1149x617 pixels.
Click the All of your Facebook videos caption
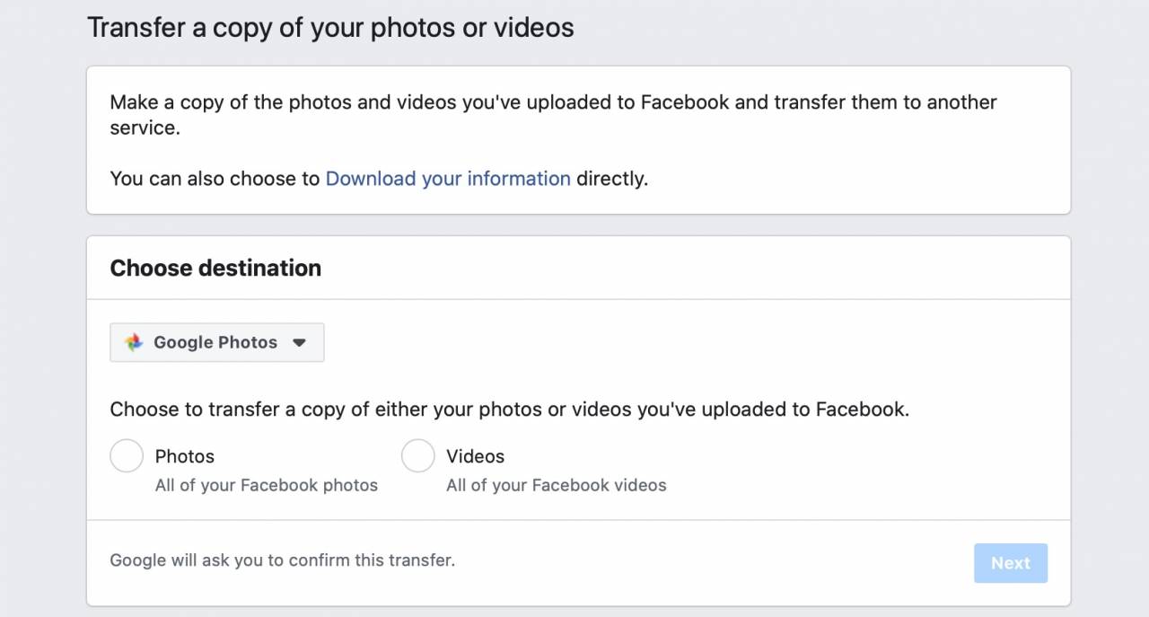coord(557,485)
